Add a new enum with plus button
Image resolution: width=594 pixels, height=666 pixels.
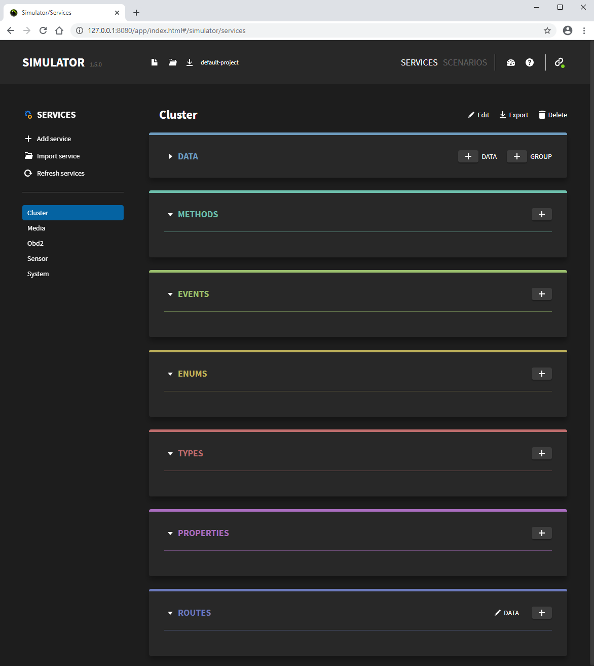pyautogui.click(x=541, y=374)
